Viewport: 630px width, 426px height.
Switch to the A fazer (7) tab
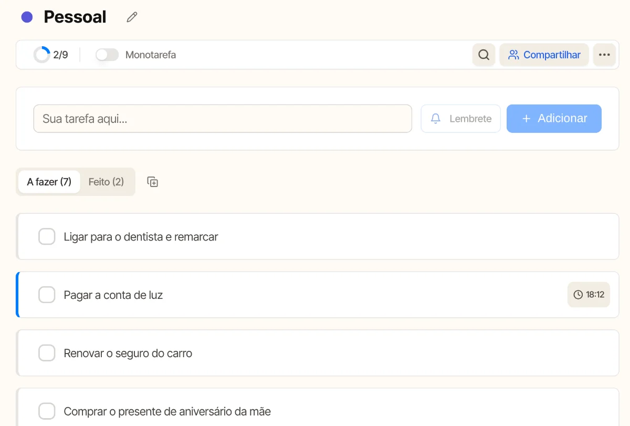point(49,182)
